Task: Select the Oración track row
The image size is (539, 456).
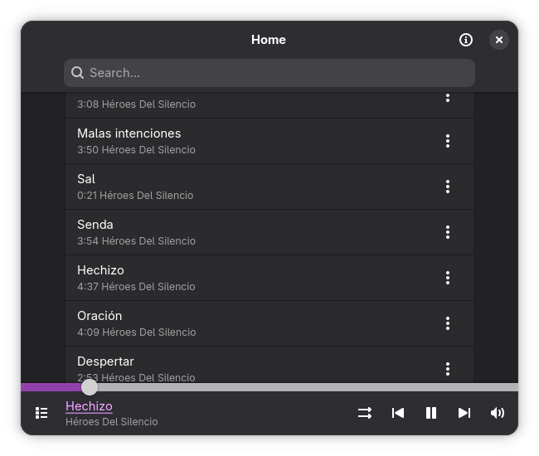Action: (249, 323)
